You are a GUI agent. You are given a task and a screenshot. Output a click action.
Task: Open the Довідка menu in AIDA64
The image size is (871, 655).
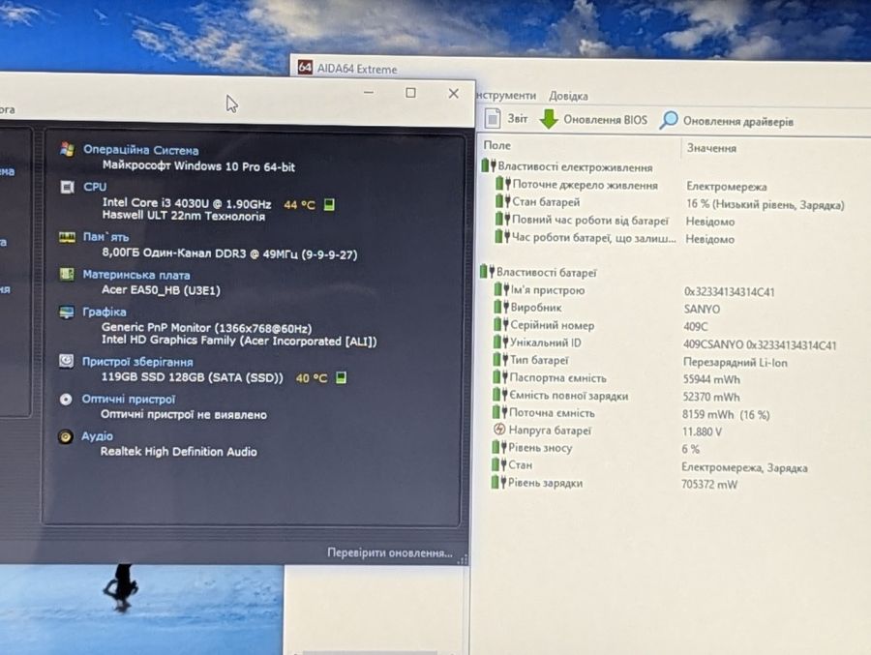point(568,96)
